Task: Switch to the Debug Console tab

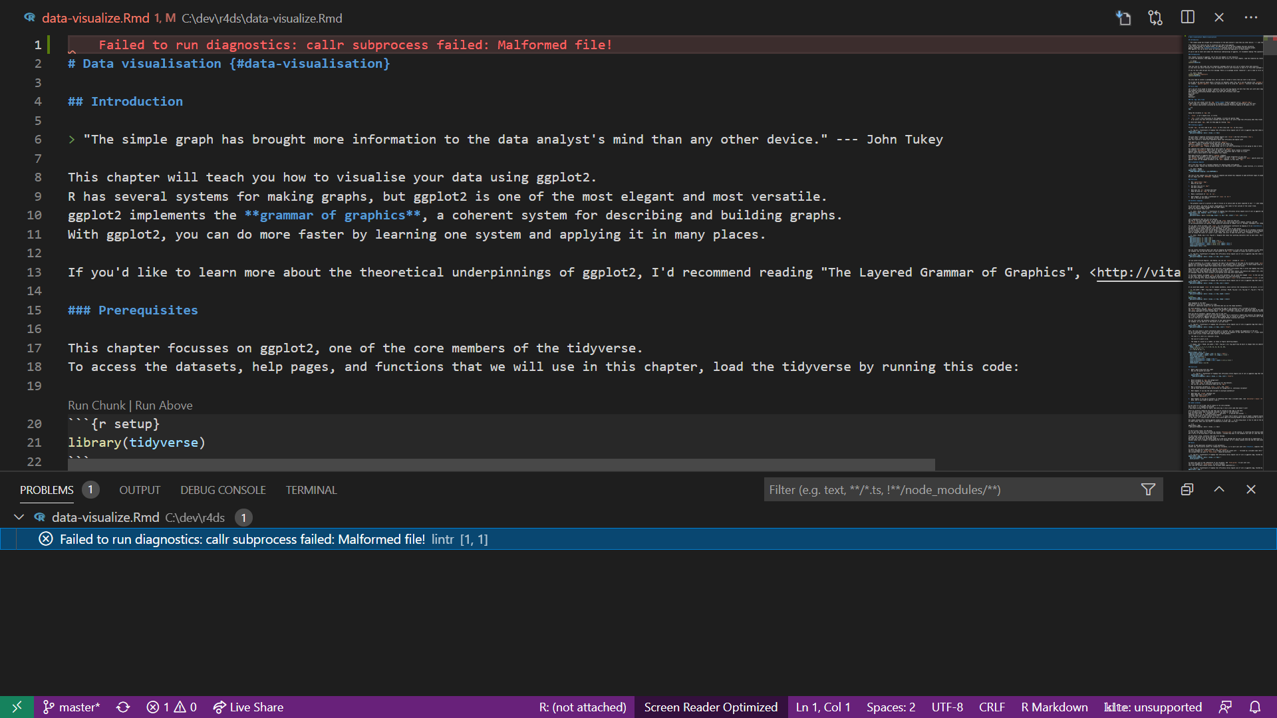Action: pyautogui.click(x=223, y=490)
